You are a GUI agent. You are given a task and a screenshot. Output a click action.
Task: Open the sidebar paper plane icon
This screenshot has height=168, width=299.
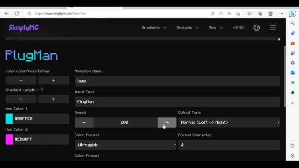pyautogui.click(x=292, y=83)
